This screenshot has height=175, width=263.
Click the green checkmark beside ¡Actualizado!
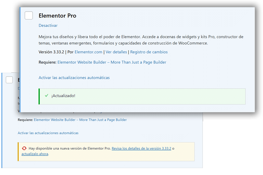46,95
